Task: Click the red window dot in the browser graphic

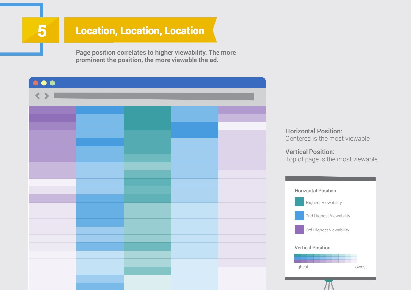Action: point(35,83)
